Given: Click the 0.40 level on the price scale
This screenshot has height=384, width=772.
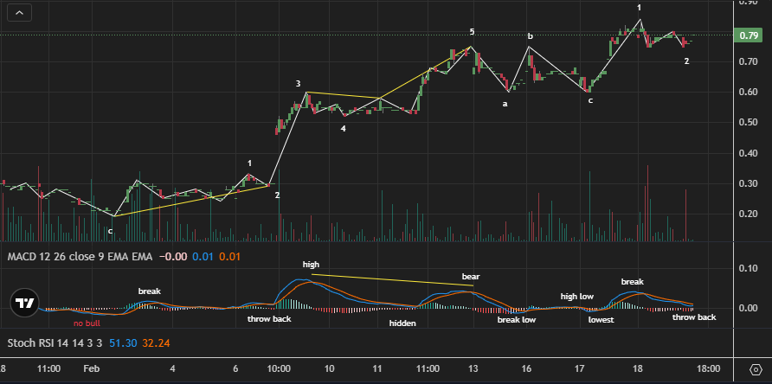Looking at the screenshot, I should [x=748, y=153].
